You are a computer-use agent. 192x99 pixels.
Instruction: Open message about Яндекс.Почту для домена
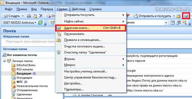(x=156, y=81)
